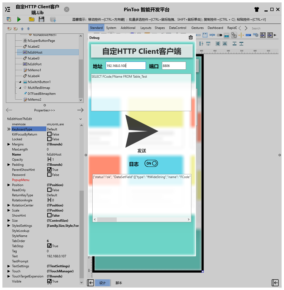Screen dimensions: 284x290
Task: Expand the Position property
Action: 9,185
